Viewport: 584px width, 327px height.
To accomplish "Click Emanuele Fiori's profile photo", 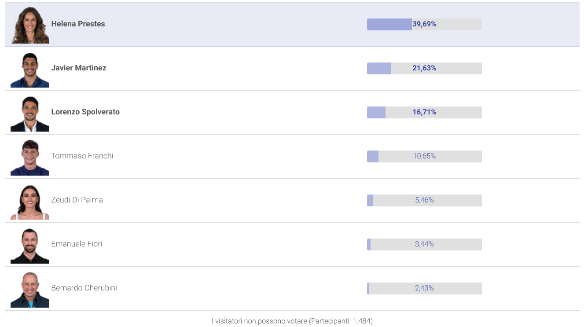I will click(30, 246).
